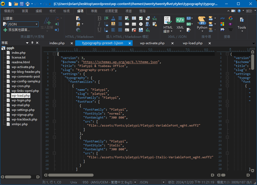Image resolution: width=257 pixels, height=185 pixels.
Task: Click the Google search icon
Action: pos(230,18)
